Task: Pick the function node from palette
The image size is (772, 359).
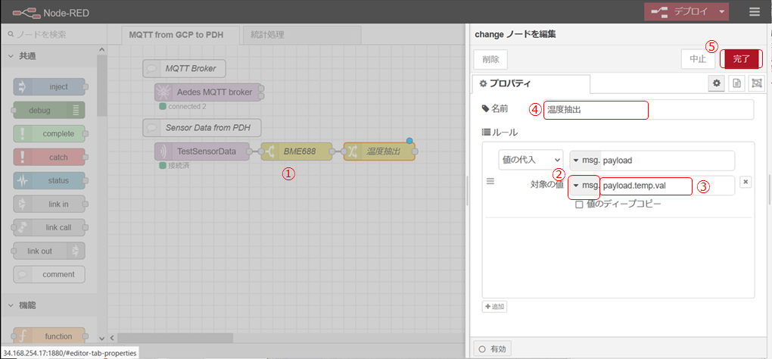Action: 49,336
